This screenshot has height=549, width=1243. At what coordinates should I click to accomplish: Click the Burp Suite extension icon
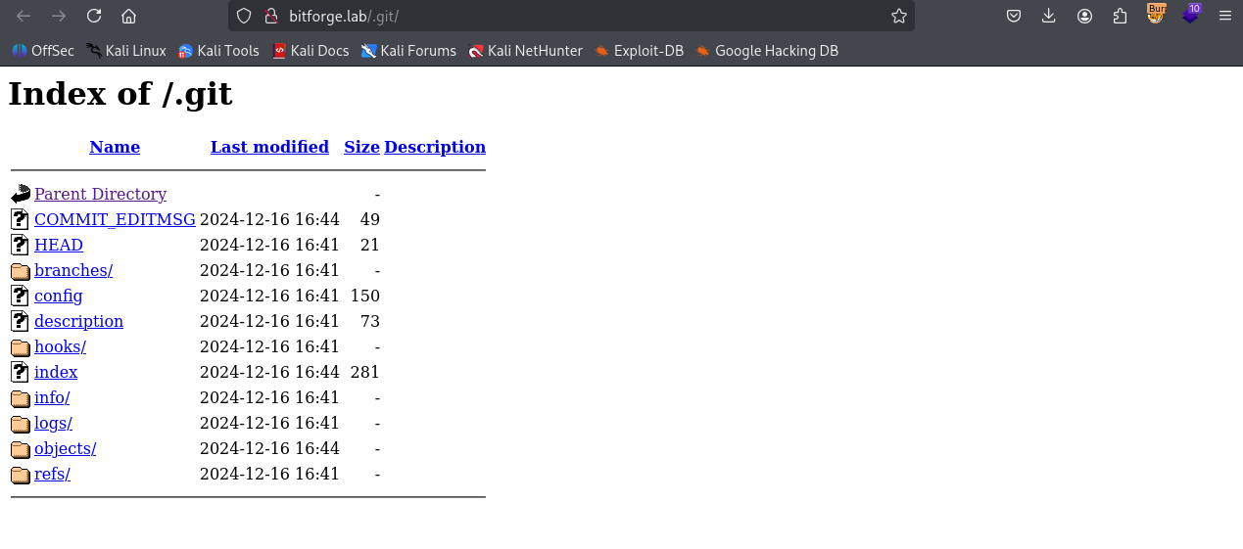[x=1156, y=15]
